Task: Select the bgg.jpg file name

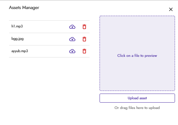Action: tap(17, 39)
